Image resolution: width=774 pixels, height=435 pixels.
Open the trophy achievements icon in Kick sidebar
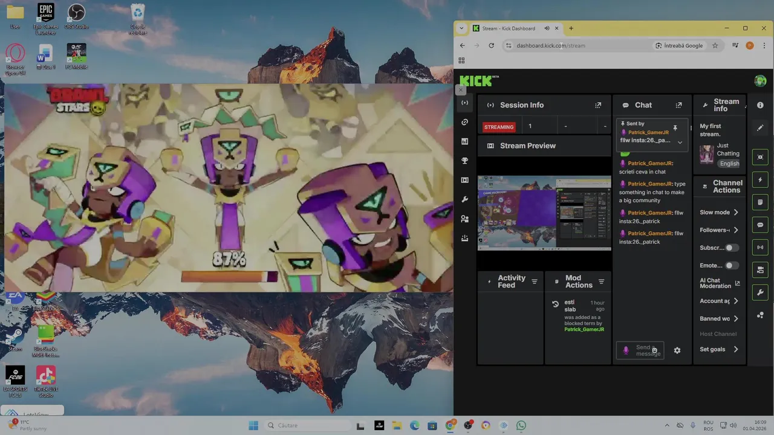coord(464,161)
